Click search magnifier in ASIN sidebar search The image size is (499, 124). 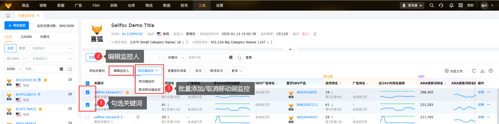[x=70, y=69]
